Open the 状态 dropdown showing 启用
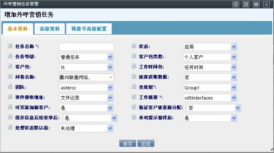This screenshot has height=153, width=274. click(x=233, y=47)
